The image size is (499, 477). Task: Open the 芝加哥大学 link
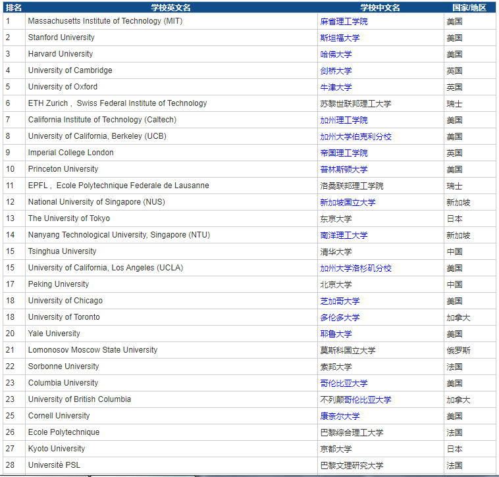click(340, 301)
